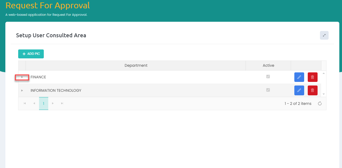Screen dimensions: 342x168
Task: Sort by the Active column header
Action: (x=268, y=66)
